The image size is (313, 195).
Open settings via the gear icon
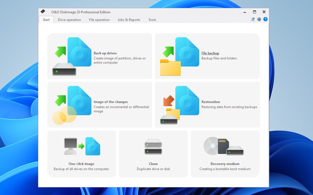pos(259,19)
